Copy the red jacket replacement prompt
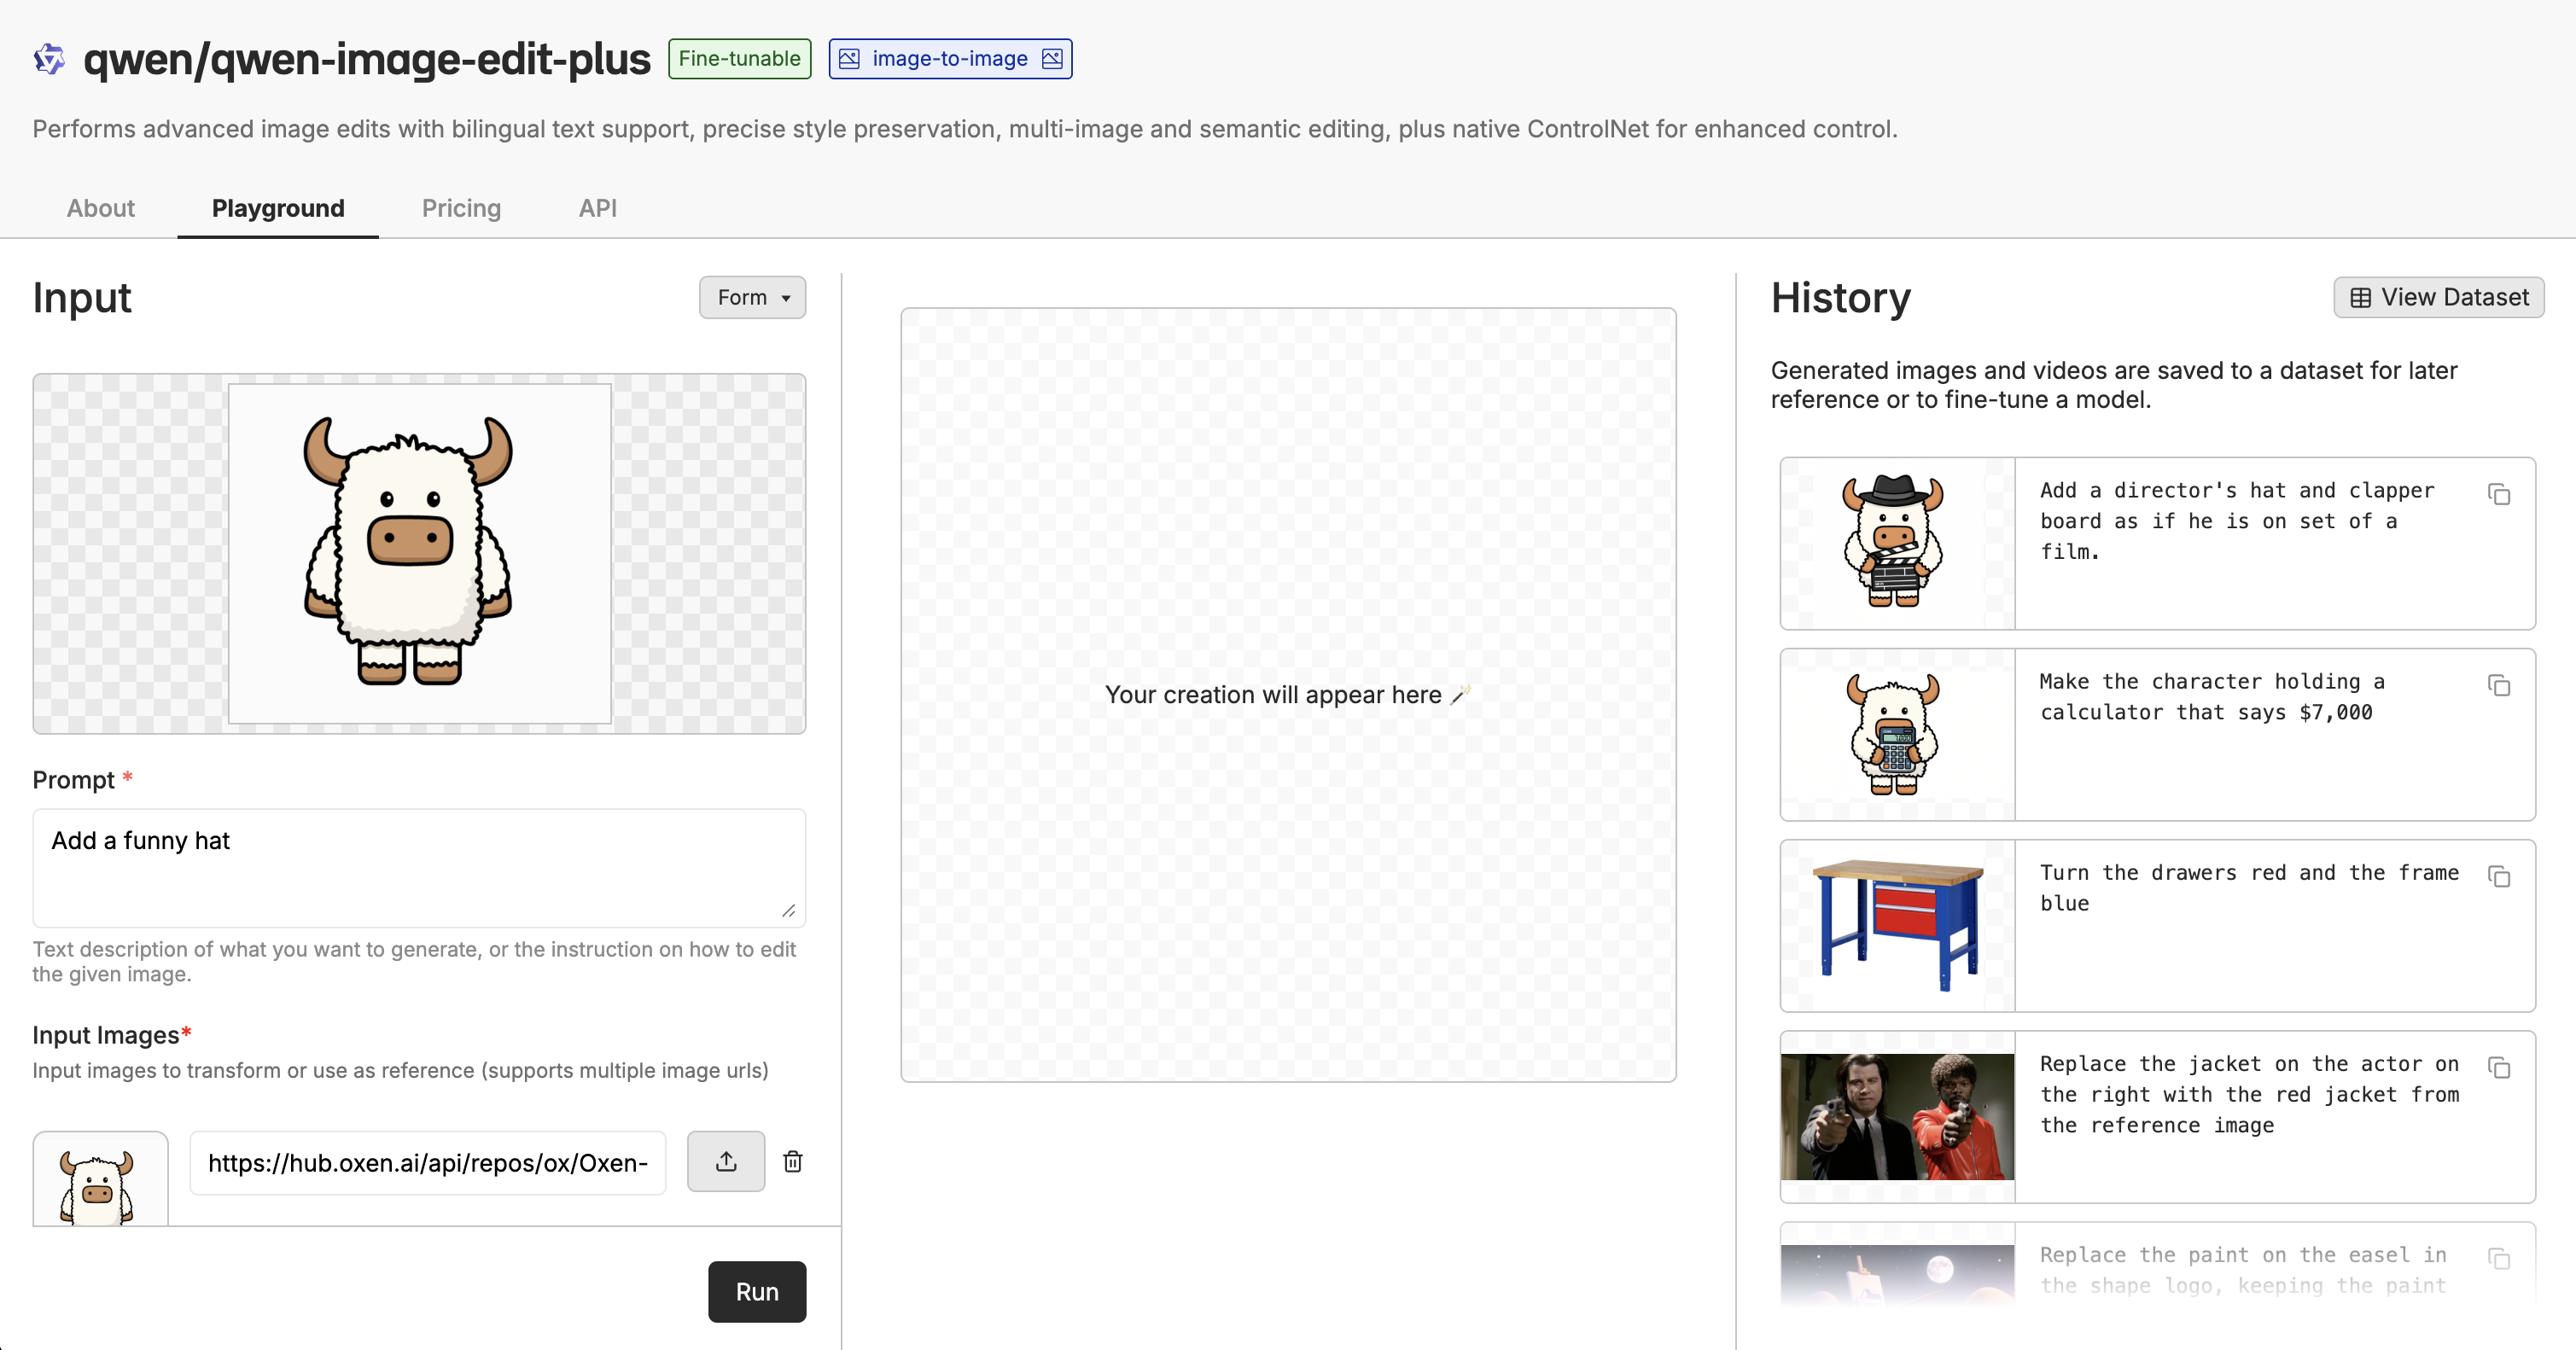Viewport: 2576px width, 1350px height. [x=2500, y=1068]
